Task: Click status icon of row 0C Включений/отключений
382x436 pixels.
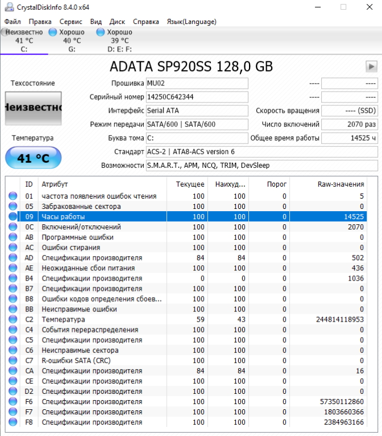Action: click(13, 227)
